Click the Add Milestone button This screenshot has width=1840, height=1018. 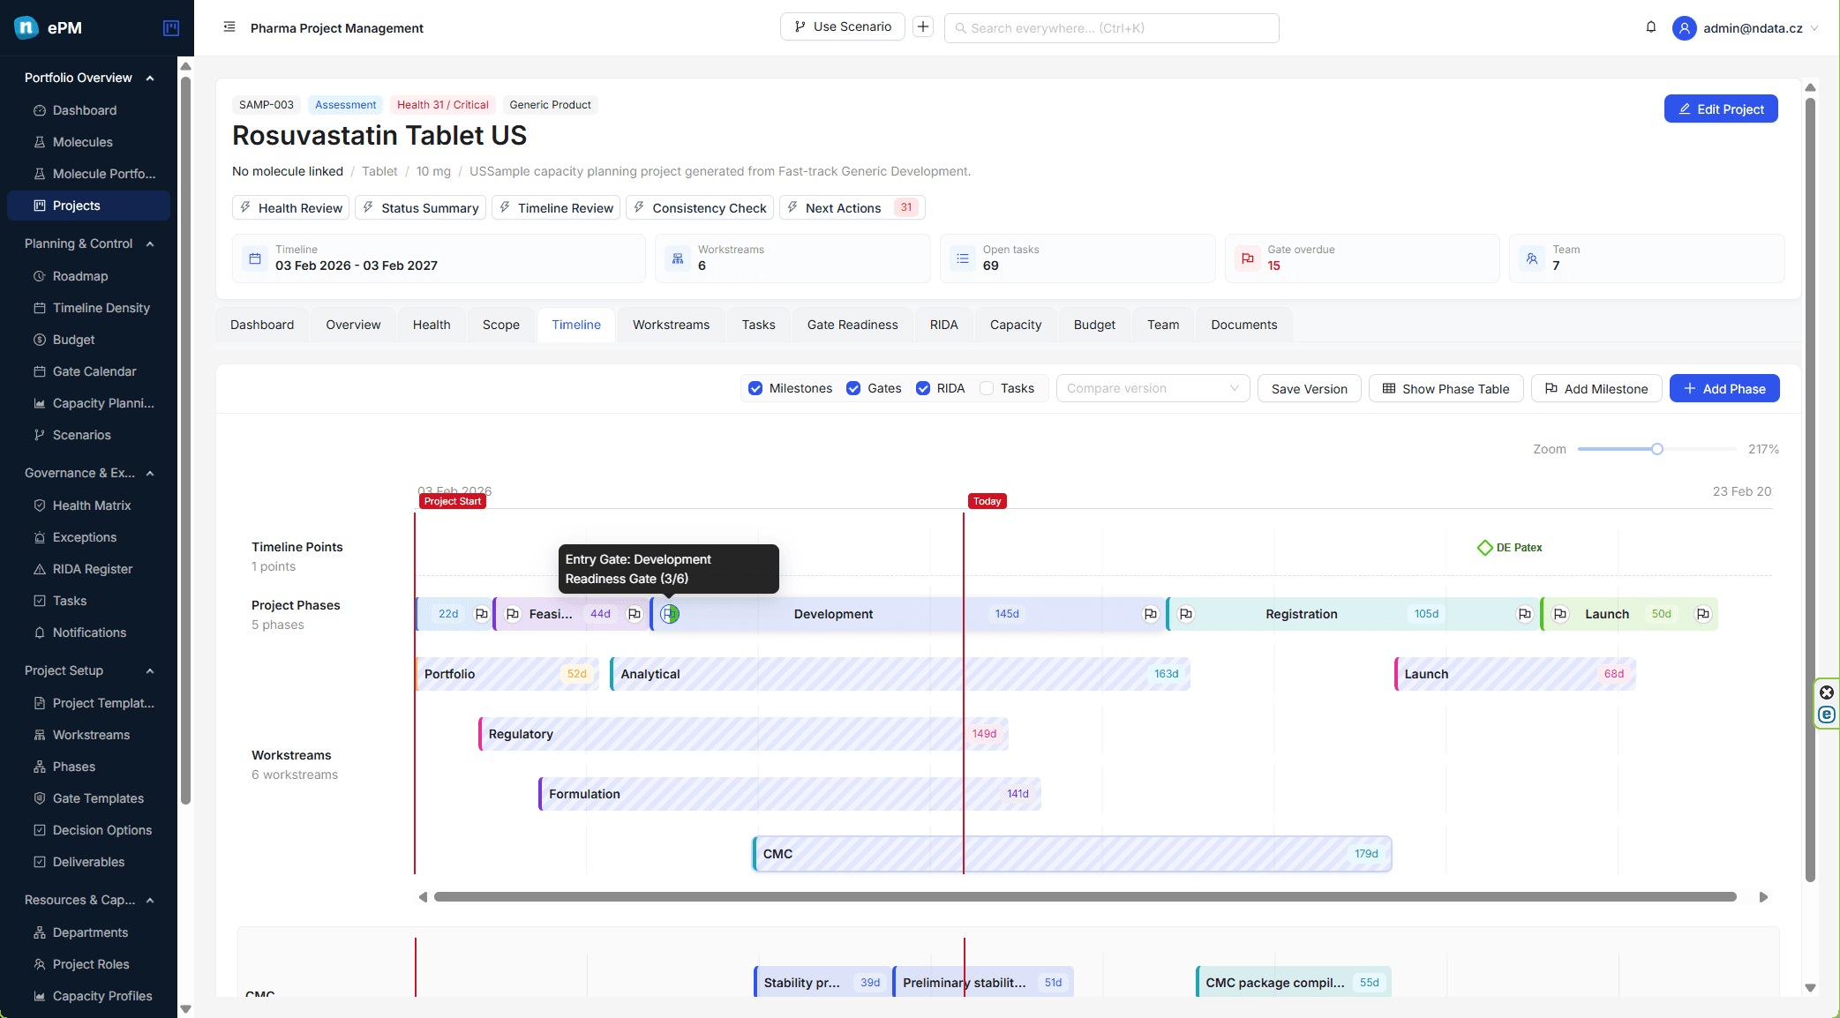tap(1596, 388)
